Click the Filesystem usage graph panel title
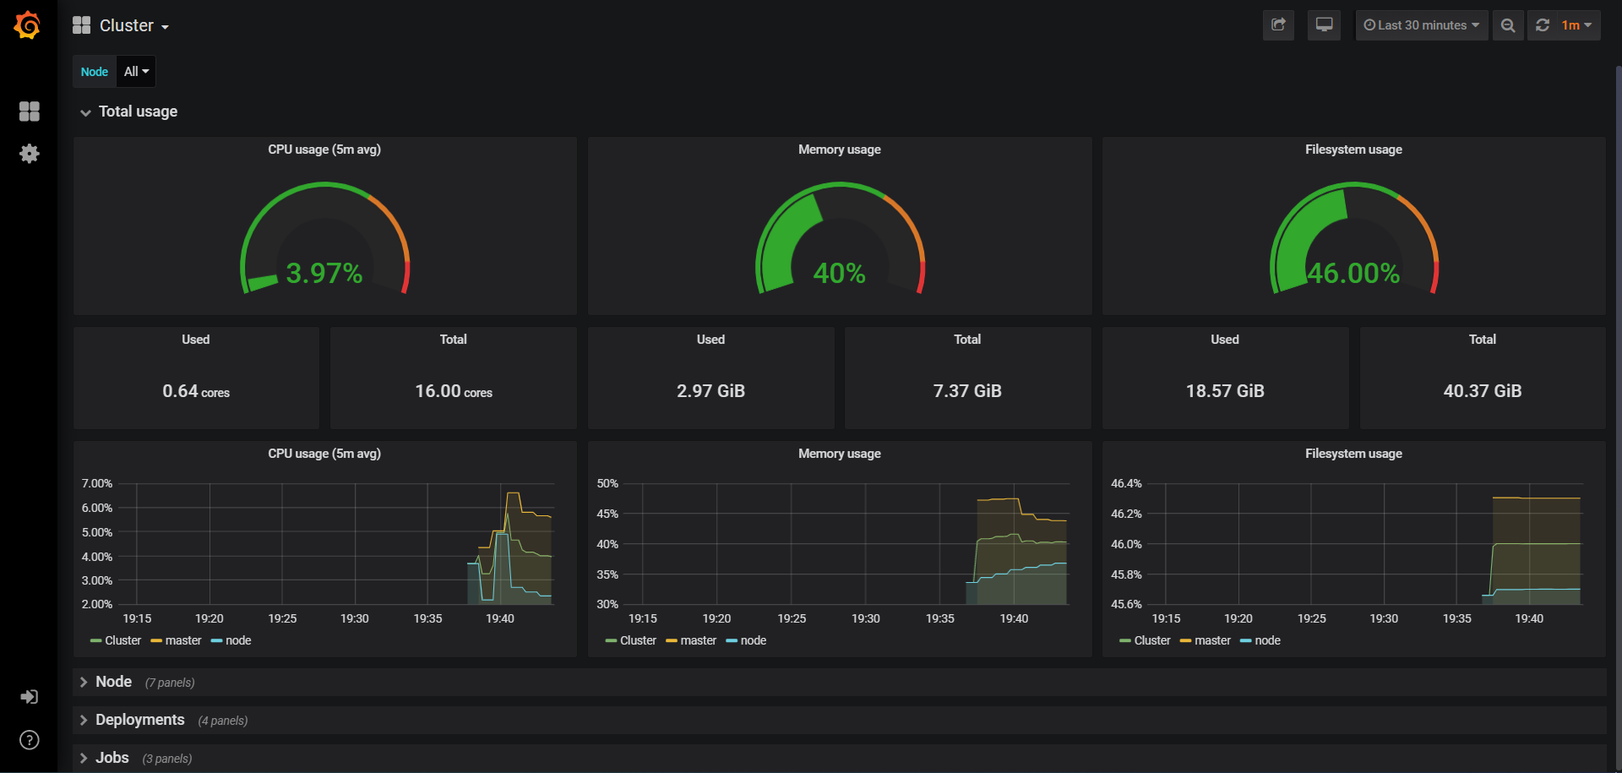1622x773 pixels. click(1353, 454)
